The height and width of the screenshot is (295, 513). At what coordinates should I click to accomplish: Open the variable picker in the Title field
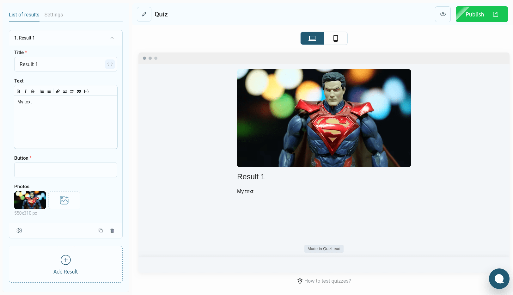pyautogui.click(x=110, y=64)
